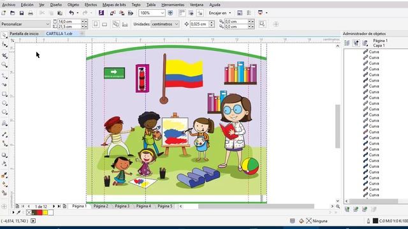This screenshot has width=408, height=229.
Task: Add new page after last page
Action: pyautogui.click(x=64, y=206)
